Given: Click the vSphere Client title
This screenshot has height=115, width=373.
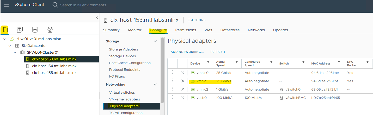Looking at the screenshot, I should tap(29, 5).
